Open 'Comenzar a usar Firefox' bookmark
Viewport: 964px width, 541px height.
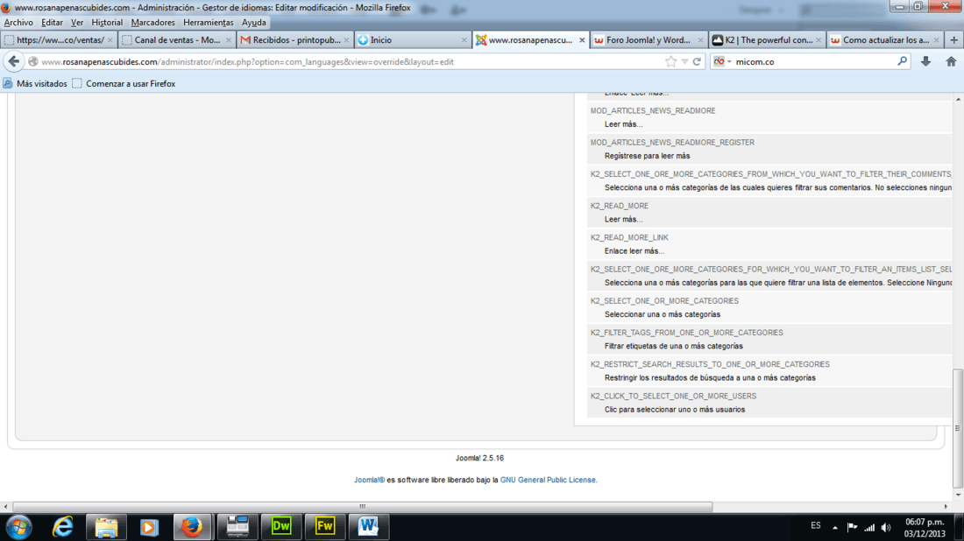click(x=124, y=83)
